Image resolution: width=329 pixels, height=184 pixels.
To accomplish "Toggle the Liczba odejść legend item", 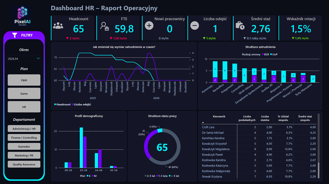I will 81,105.
